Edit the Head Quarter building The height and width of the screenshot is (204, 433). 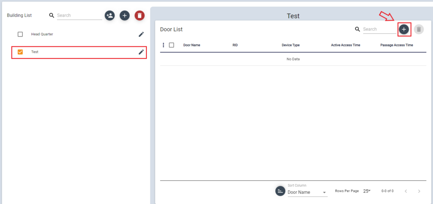pyautogui.click(x=141, y=34)
